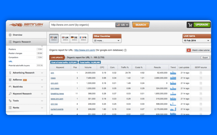Screen dimensions: 217x135
Task: Click the Tools gears icon
Action: click(x=10, y=101)
